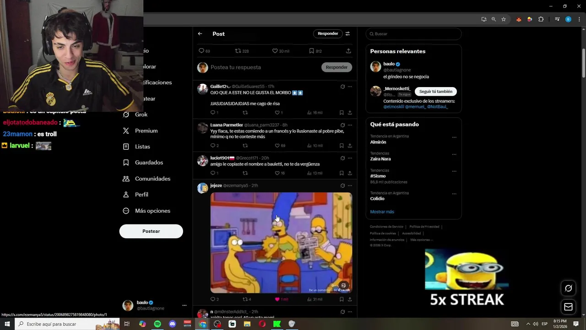Go back using the Post arrow
This screenshot has width=586, height=330.
[200, 33]
